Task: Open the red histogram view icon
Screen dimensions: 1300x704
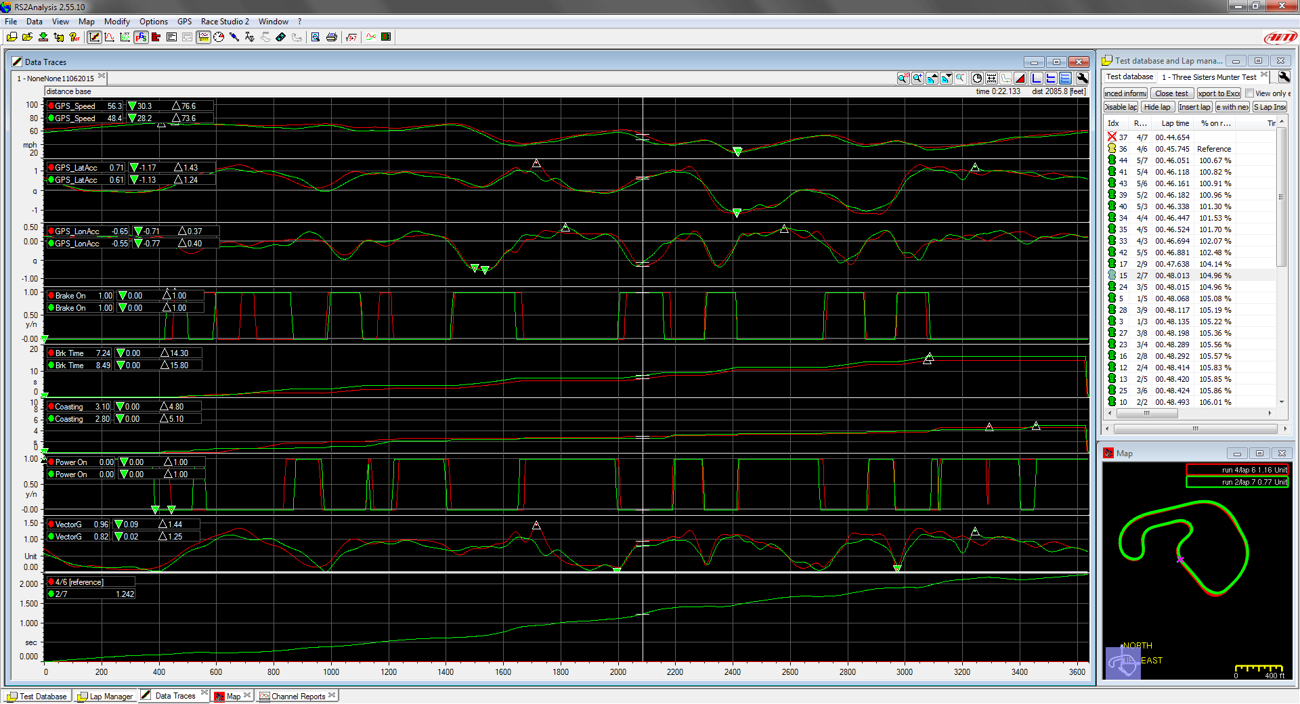Action: tap(156, 37)
